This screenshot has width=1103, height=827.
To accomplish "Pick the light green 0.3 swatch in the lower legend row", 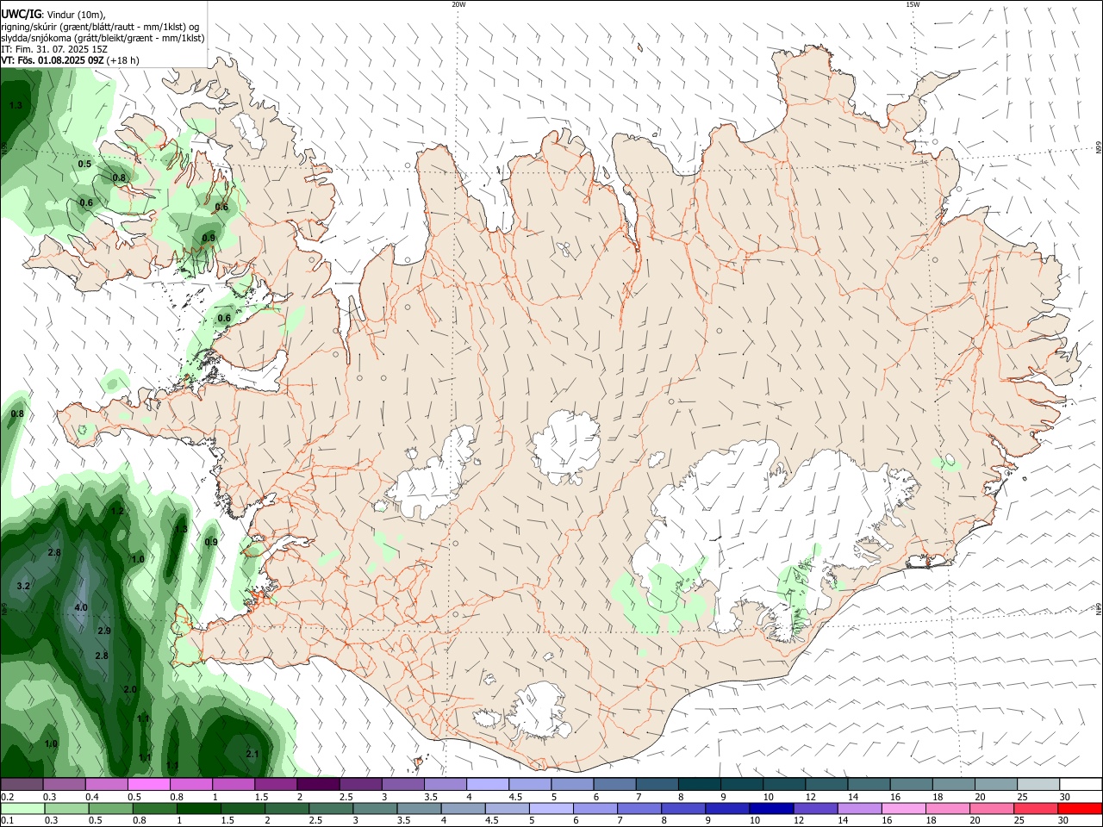I will coord(66,808).
